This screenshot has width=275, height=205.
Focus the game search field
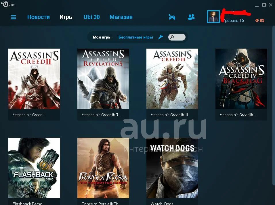coord(177,37)
